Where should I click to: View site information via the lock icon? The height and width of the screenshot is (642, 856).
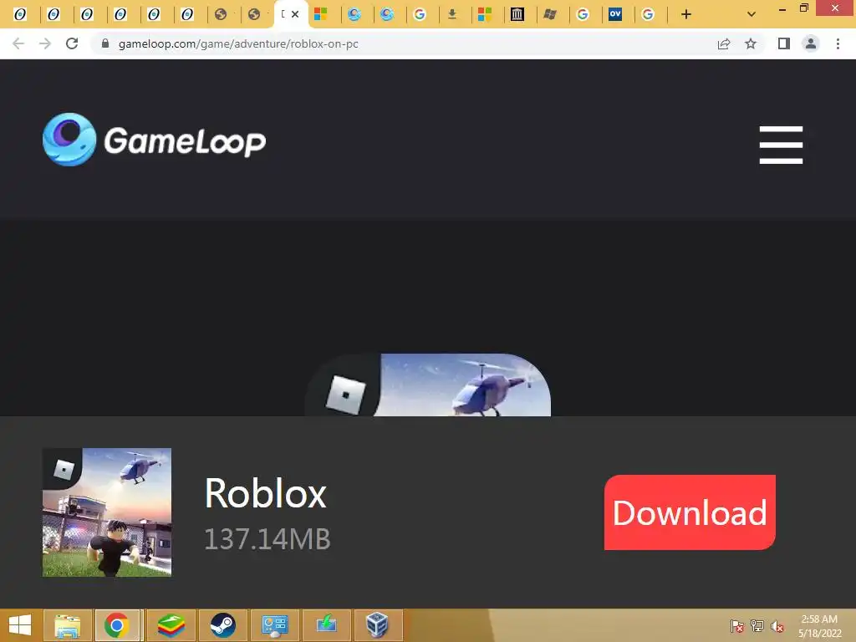pos(105,43)
